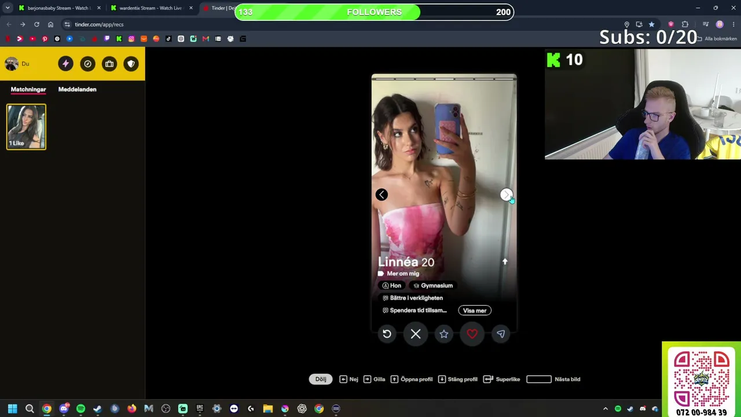Close the wardentix Stream tab

click(x=191, y=8)
